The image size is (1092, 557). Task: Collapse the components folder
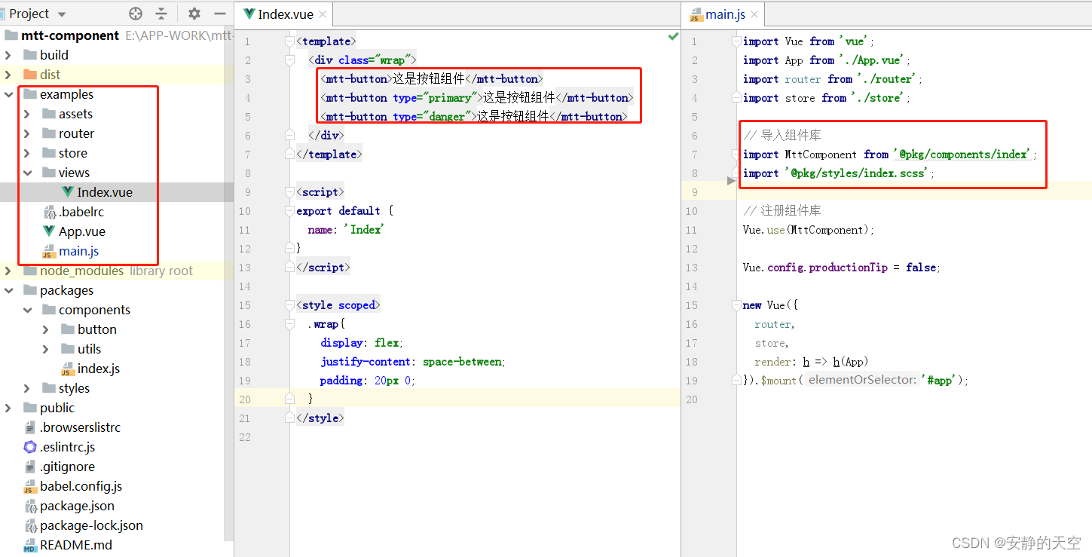click(27, 310)
